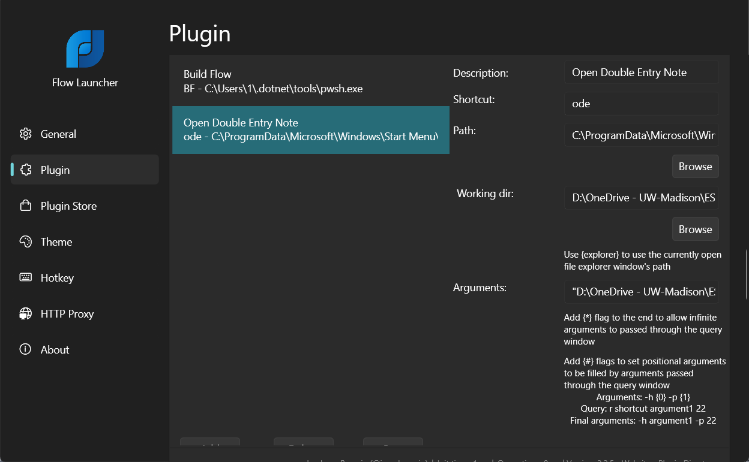Click the Hotkey keyboard icon
Image resolution: width=749 pixels, height=462 pixels.
click(25, 277)
